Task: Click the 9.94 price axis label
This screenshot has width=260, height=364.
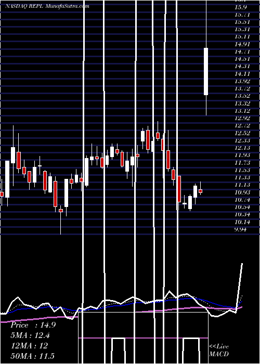Action: click(x=240, y=229)
